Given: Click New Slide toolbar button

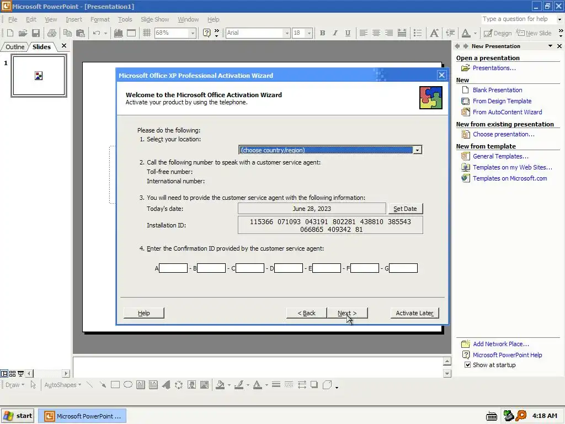Looking at the screenshot, I should point(534,33).
